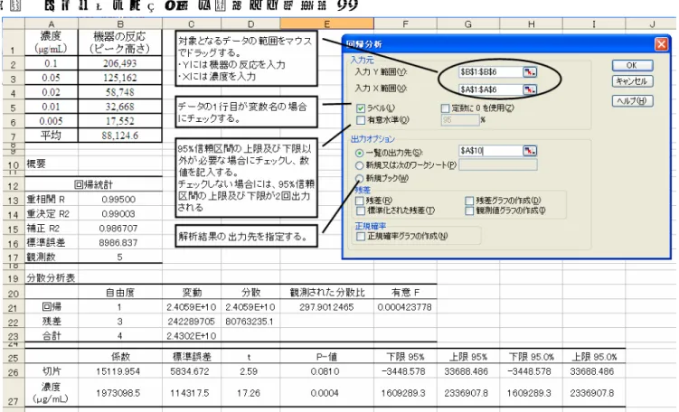Click the t value cell 17.26
This screenshot has width=679, height=412.
250,393
